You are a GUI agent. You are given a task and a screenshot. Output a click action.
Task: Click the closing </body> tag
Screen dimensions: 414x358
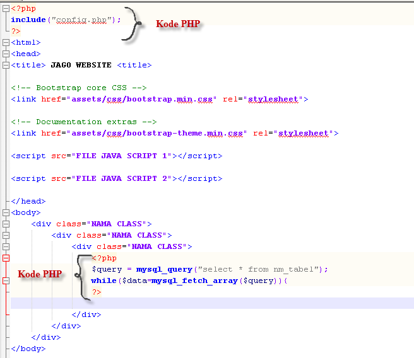(x=28, y=349)
